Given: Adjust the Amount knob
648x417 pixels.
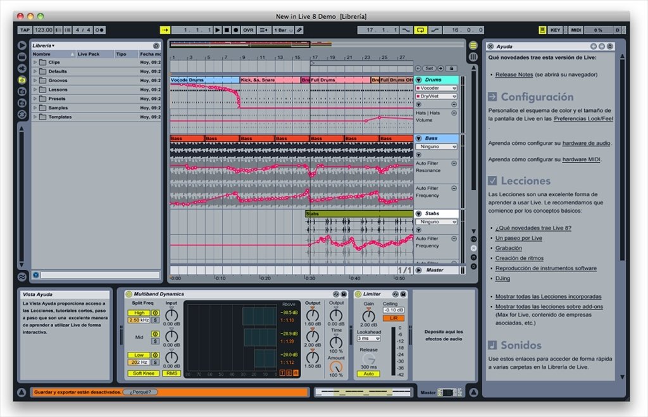Looking at the screenshot, I should click(336, 367).
